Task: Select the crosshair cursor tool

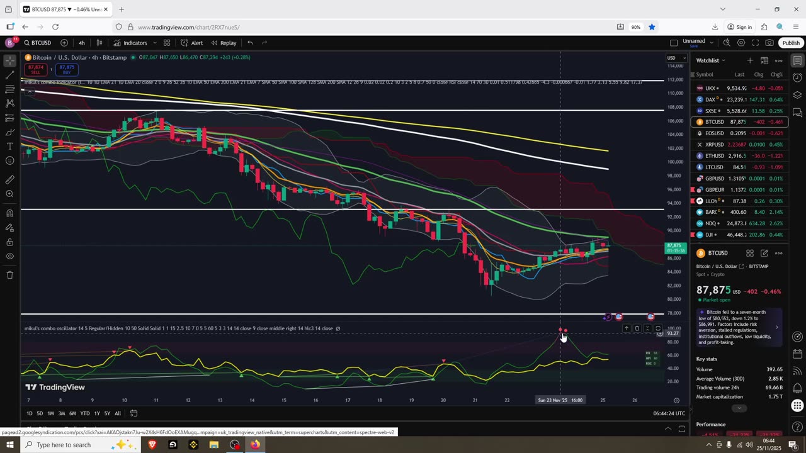Action: click(x=9, y=61)
